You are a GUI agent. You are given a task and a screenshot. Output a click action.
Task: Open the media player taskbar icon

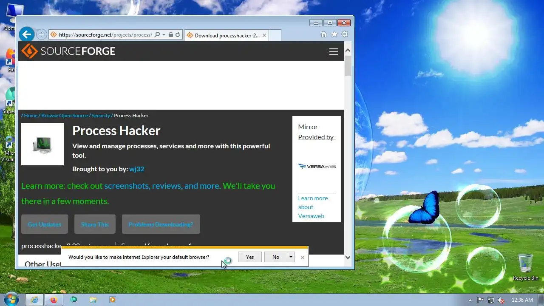(113, 300)
